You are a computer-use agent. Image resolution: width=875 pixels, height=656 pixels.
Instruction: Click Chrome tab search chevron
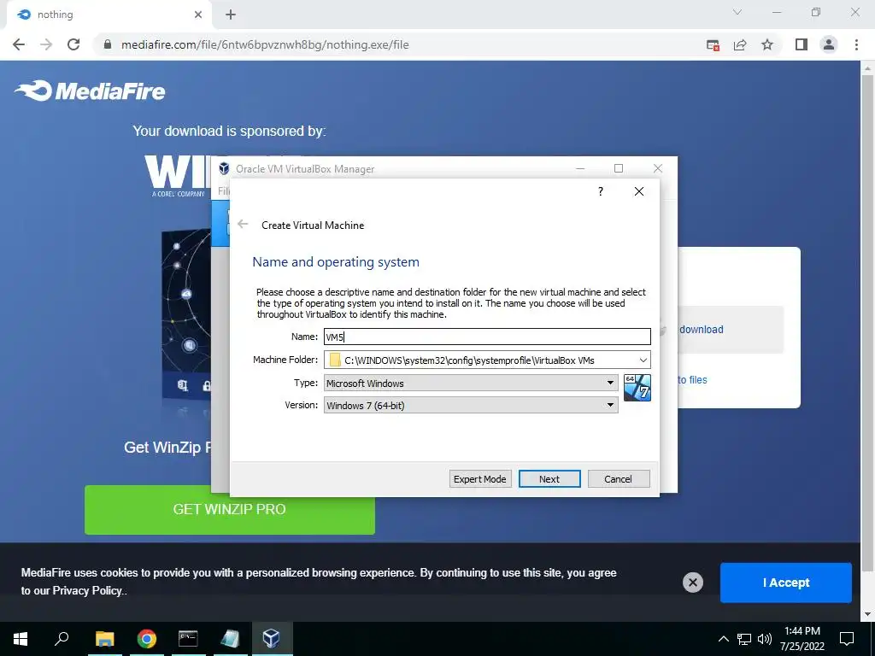pos(737,12)
